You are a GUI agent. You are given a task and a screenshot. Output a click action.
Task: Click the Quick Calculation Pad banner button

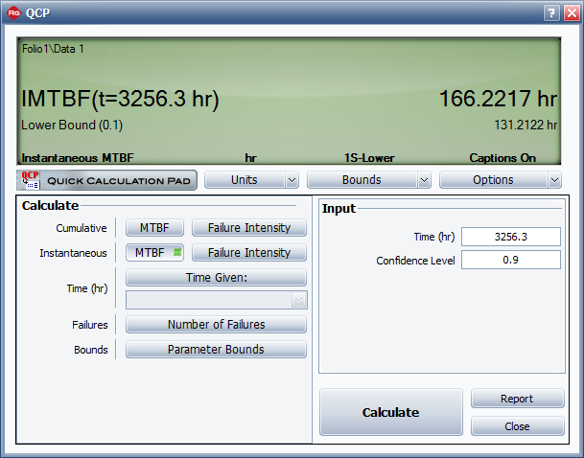(106, 180)
